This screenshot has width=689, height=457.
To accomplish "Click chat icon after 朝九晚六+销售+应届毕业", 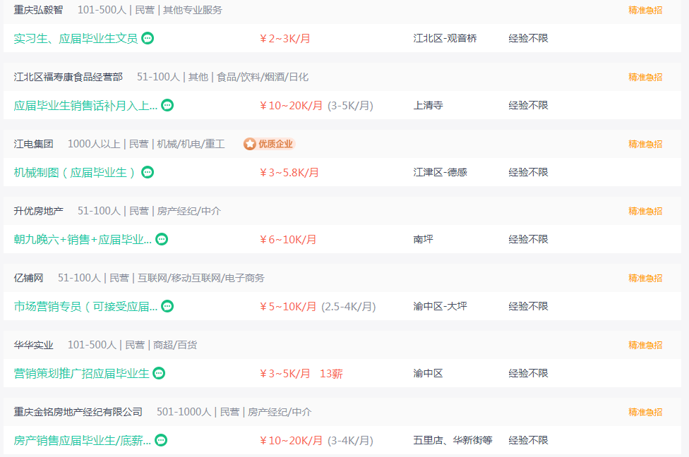I will pos(162,239).
